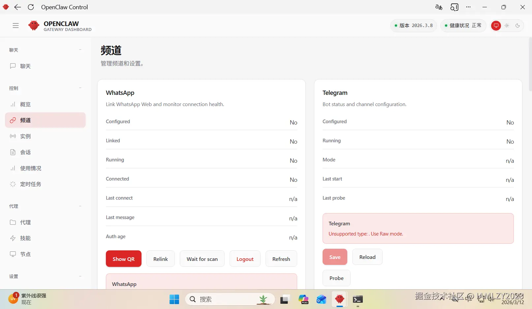This screenshot has height=309, width=532.
Task: Click the WhatsApp Logout button
Action: pos(245,259)
